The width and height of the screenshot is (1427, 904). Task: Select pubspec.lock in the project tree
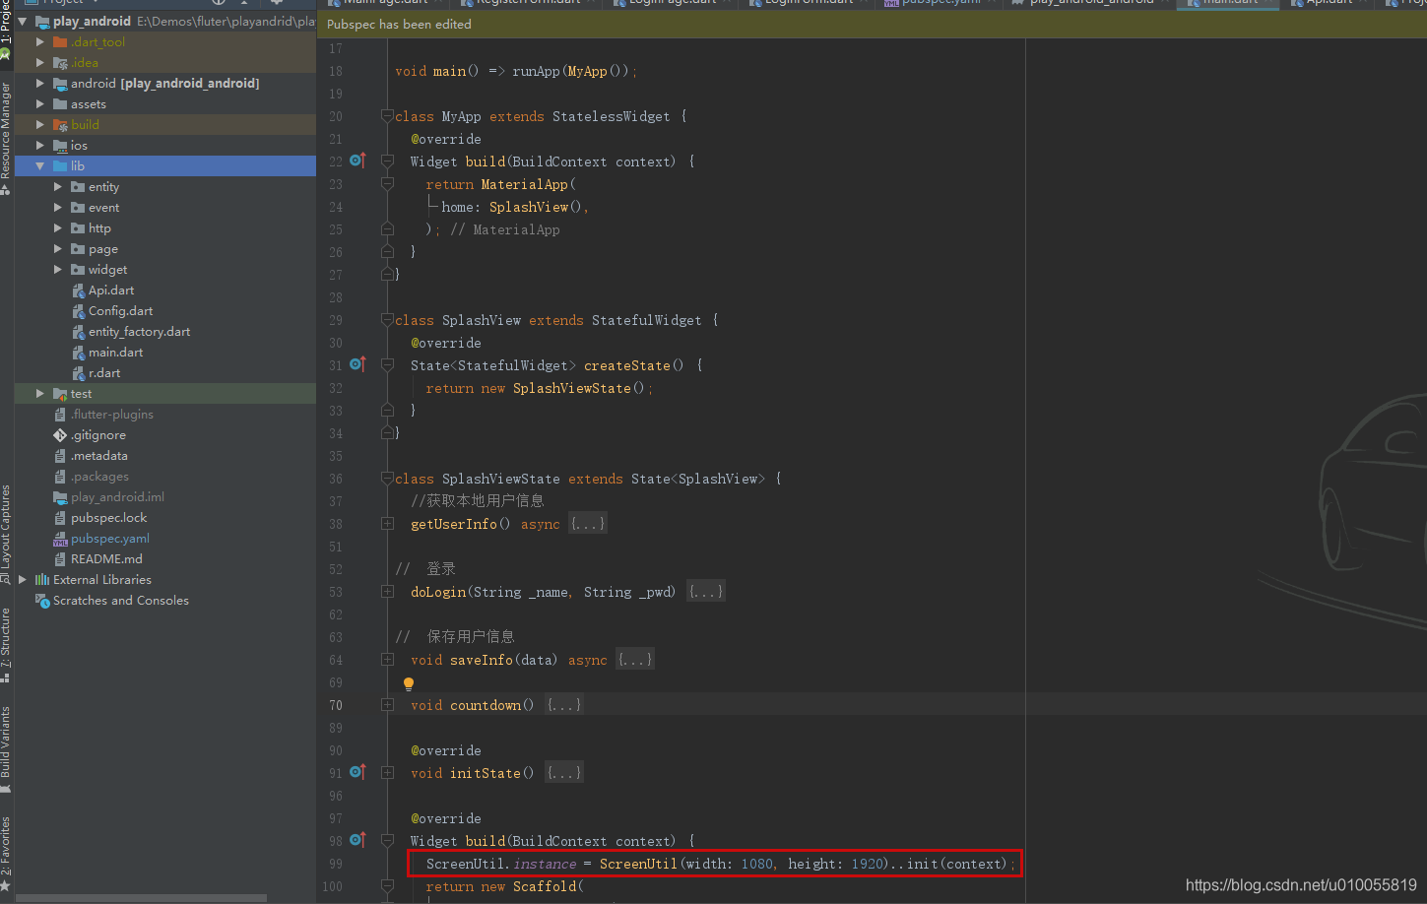[108, 518]
